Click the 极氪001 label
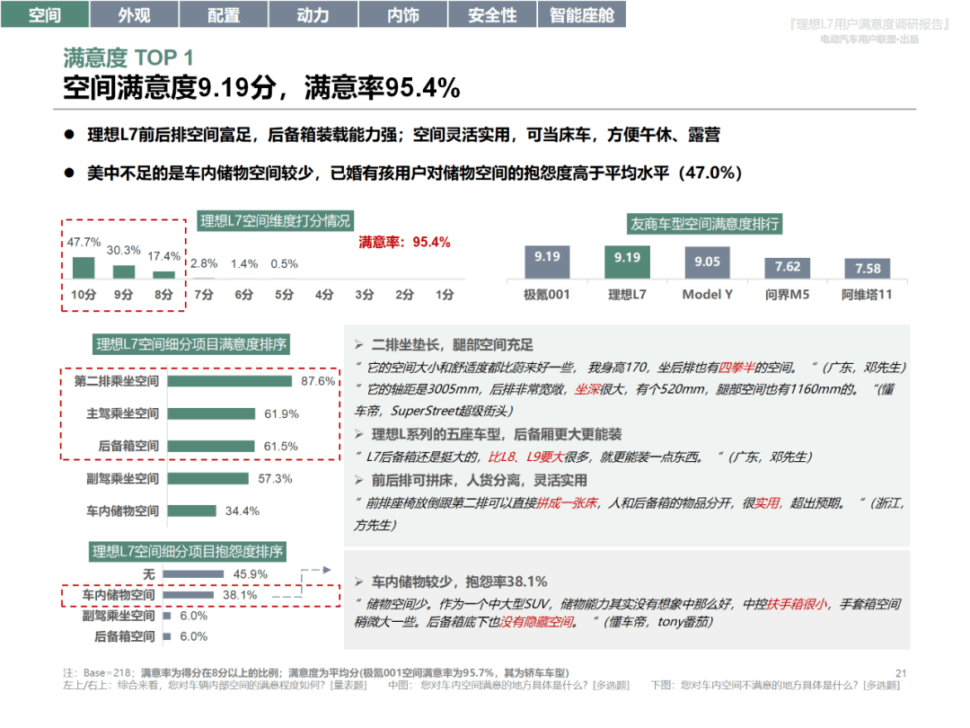The width and height of the screenshot is (970, 728). (x=547, y=295)
